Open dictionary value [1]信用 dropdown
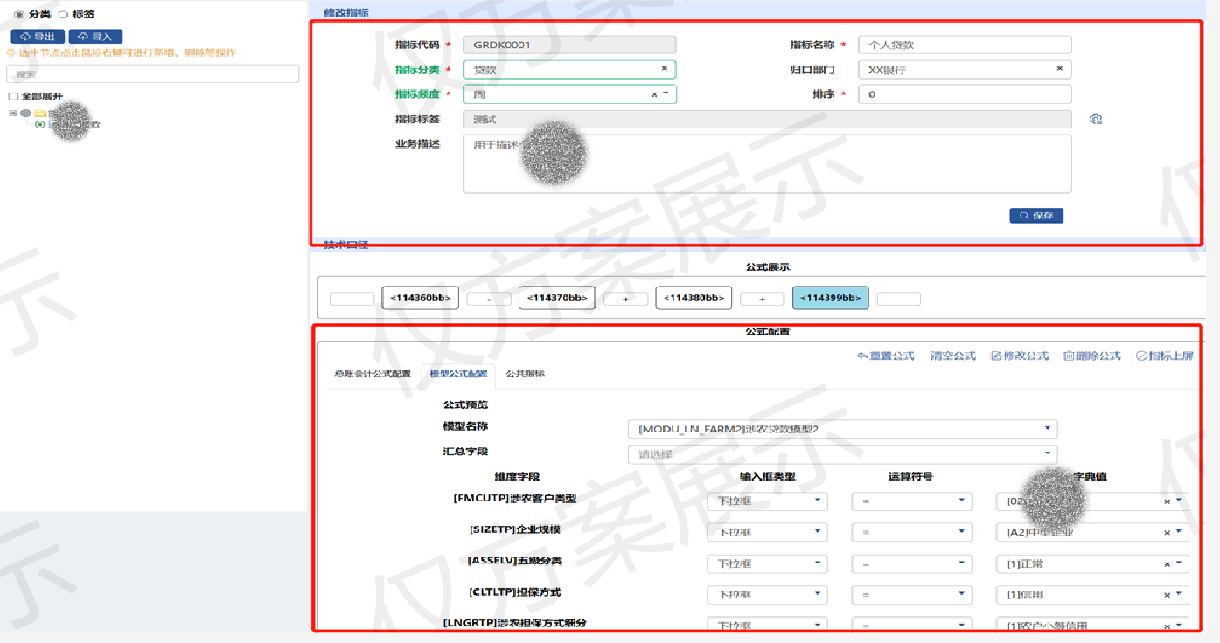Viewport: 1220px width, 643px height. pyautogui.click(x=1179, y=593)
